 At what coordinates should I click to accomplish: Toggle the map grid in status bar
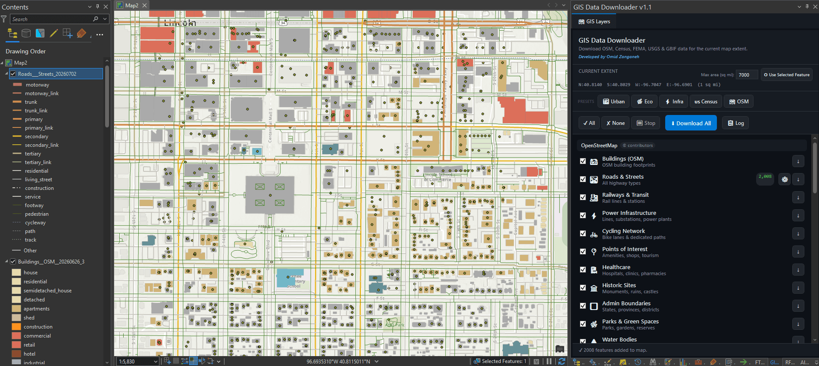pyautogui.click(x=176, y=361)
